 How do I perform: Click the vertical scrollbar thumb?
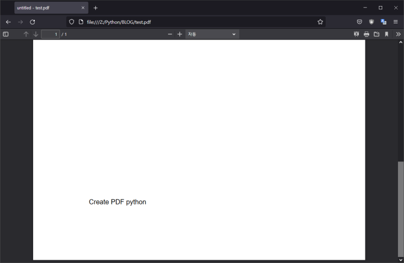[x=401, y=209]
